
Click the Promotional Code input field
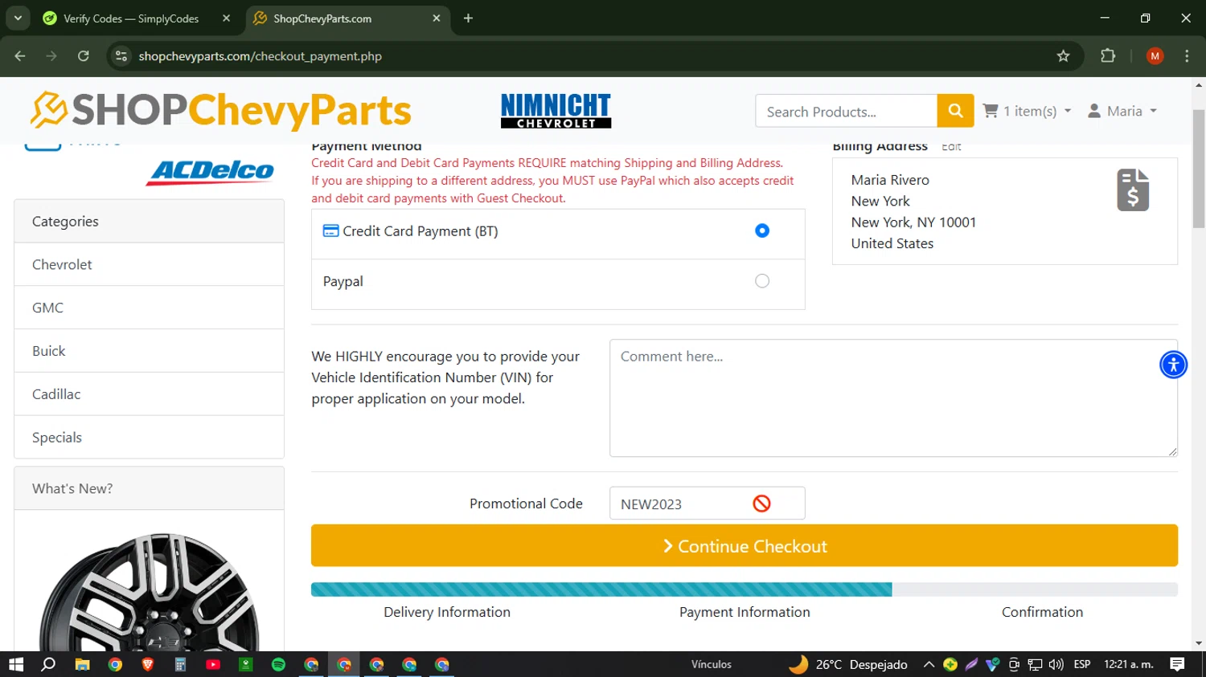click(707, 504)
